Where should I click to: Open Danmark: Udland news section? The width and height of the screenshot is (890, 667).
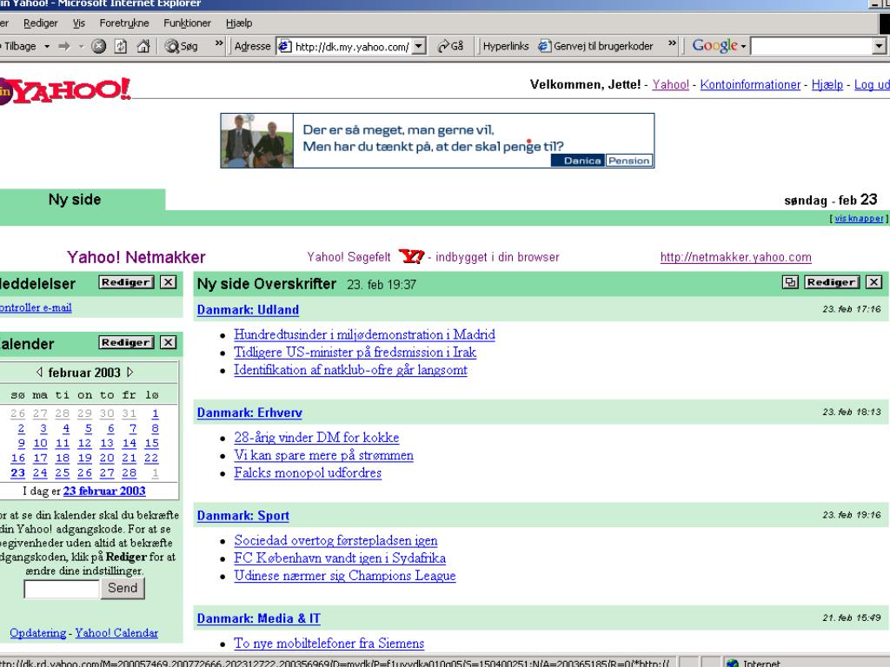coord(248,310)
